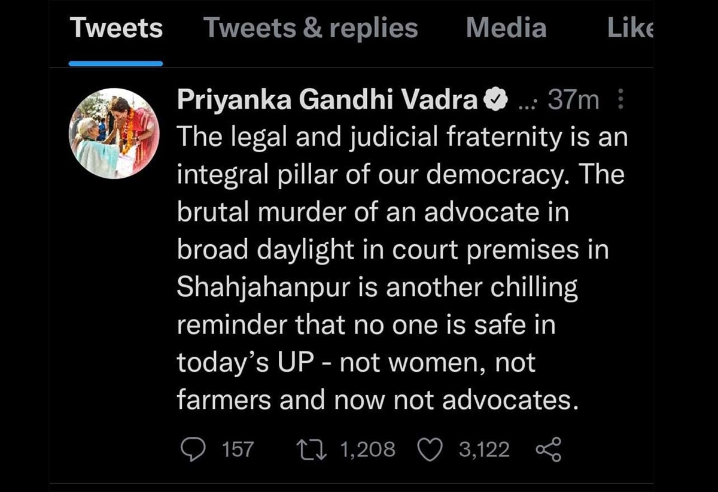View the 3,122 likes count
718x492 pixels.
[x=484, y=450]
